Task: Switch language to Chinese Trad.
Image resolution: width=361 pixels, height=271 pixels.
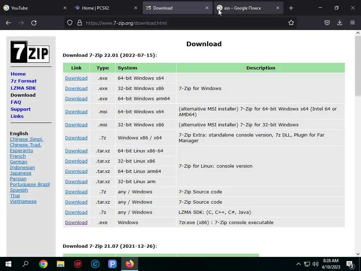Action: [x=25, y=145]
